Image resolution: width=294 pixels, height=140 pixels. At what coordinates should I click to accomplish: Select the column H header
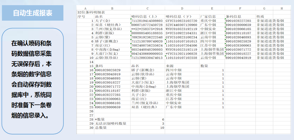(x=281, y=8)
